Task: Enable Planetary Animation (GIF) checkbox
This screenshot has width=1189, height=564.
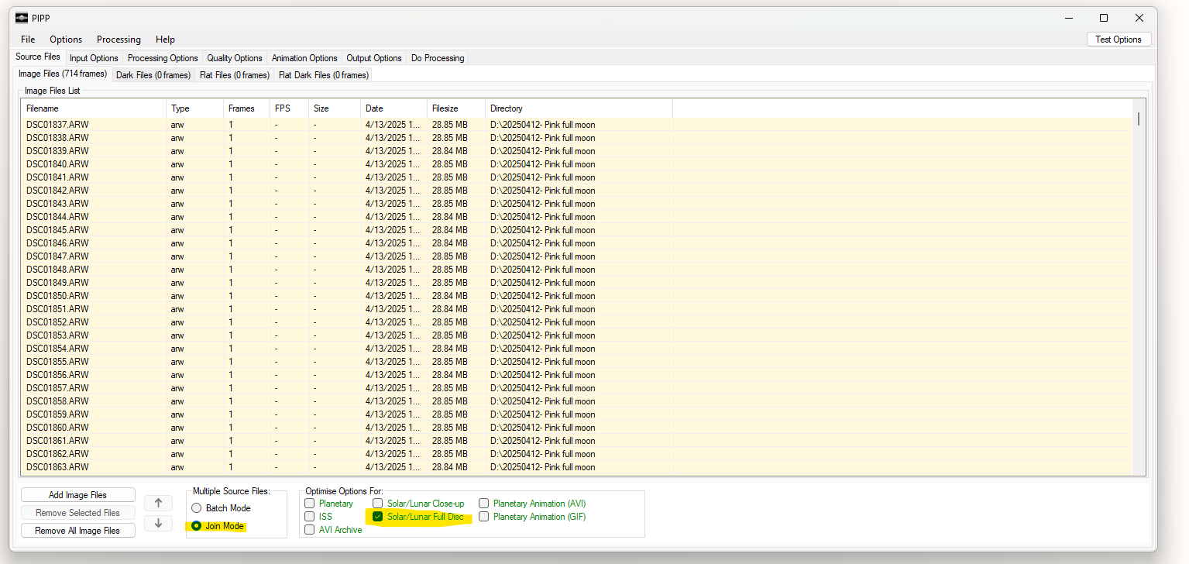Action: point(484,517)
